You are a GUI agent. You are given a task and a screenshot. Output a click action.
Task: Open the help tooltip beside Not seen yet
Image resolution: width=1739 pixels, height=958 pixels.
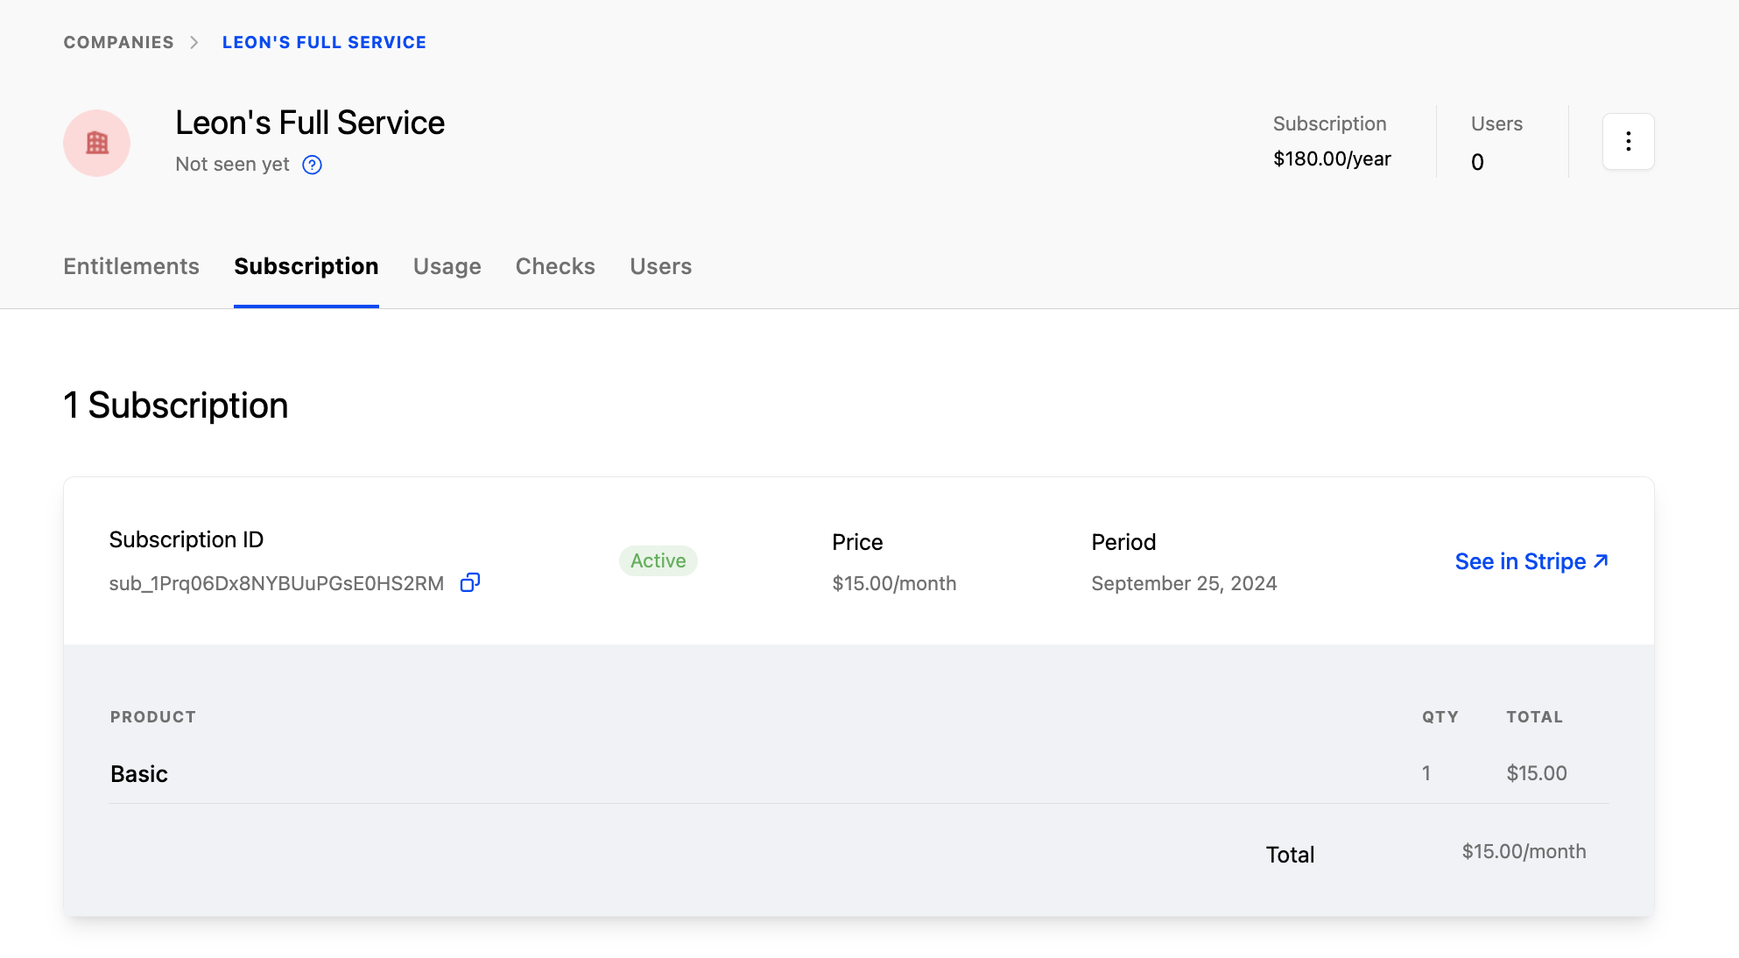click(312, 164)
